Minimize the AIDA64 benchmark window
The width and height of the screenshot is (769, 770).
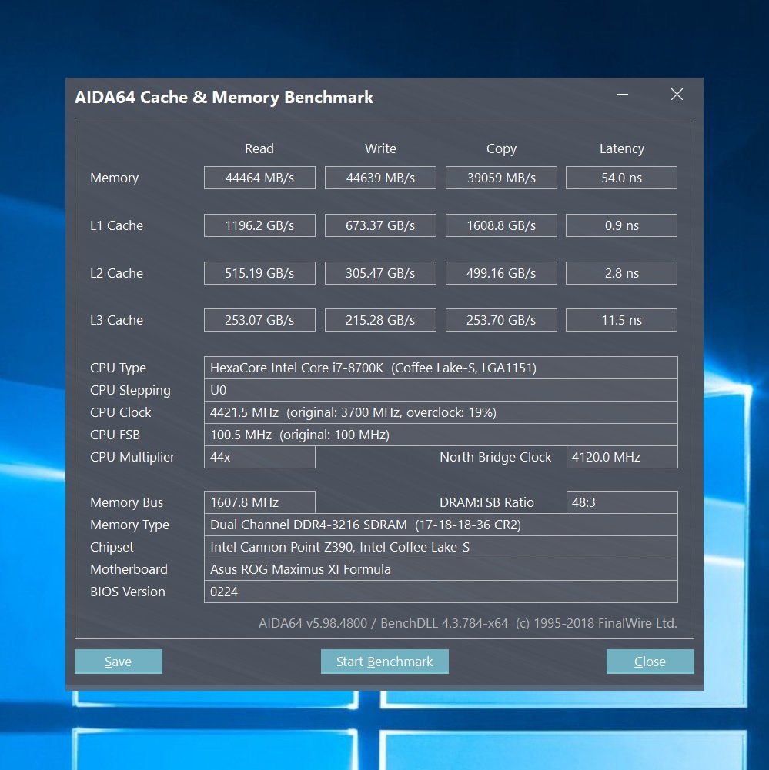click(x=623, y=95)
